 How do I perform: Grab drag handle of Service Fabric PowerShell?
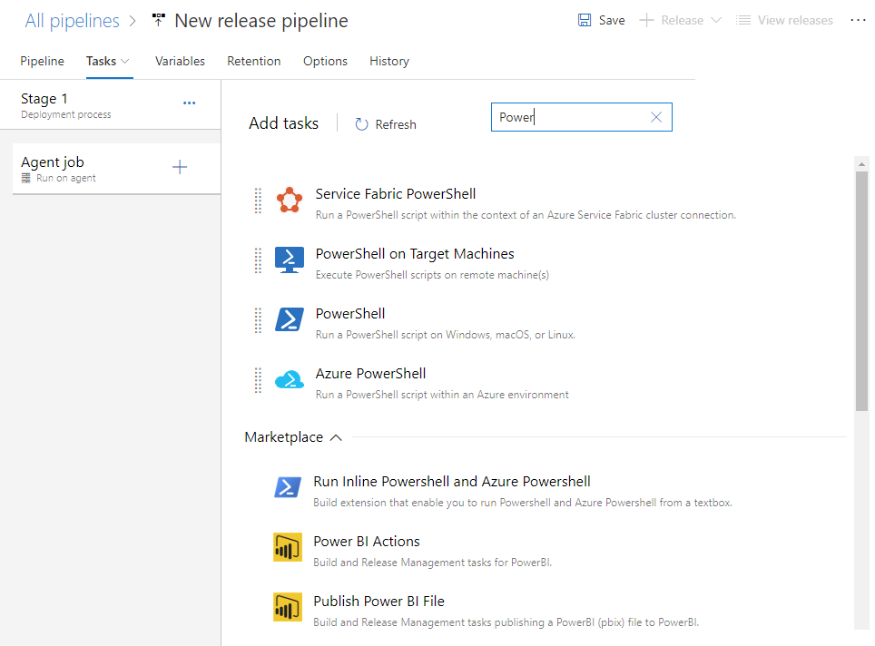(x=258, y=201)
